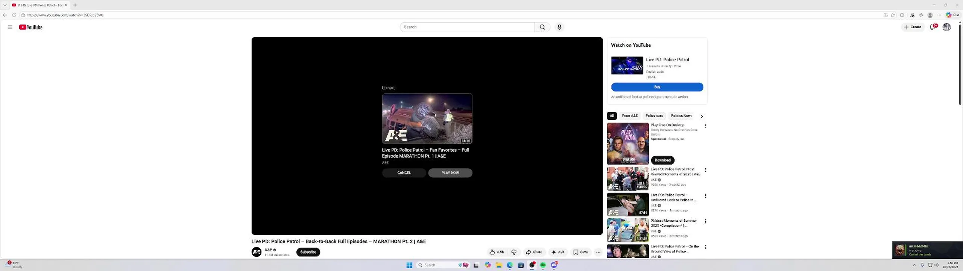Close the Live PD browser tab

[x=66, y=5]
